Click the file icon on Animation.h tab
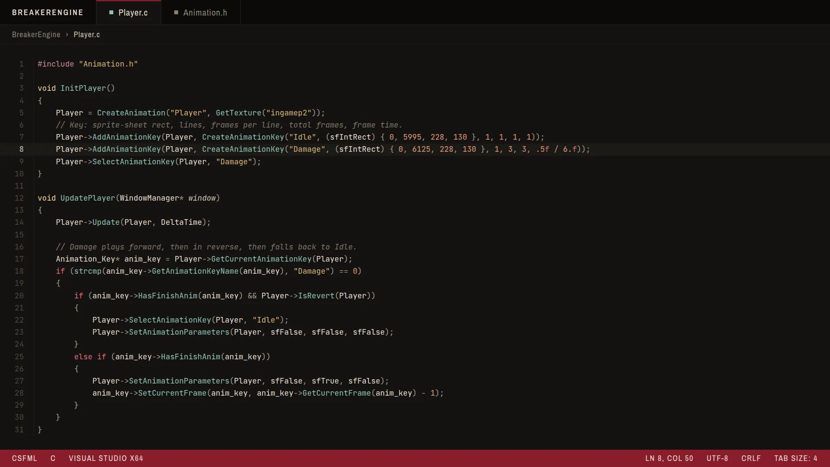The image size is (830, 467). click(176, 13)
